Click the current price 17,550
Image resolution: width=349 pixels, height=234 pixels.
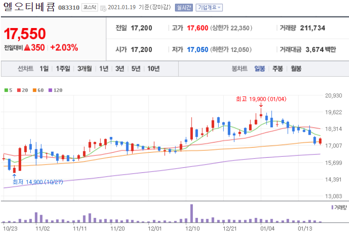point(25,34)
